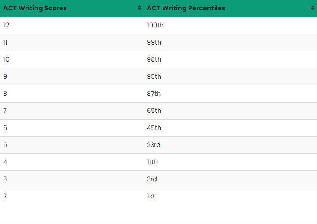Select the 3rd percentile cell
The width and height of the screenshot is (317, 224).
pyautogui.click(x=230, y=179)
